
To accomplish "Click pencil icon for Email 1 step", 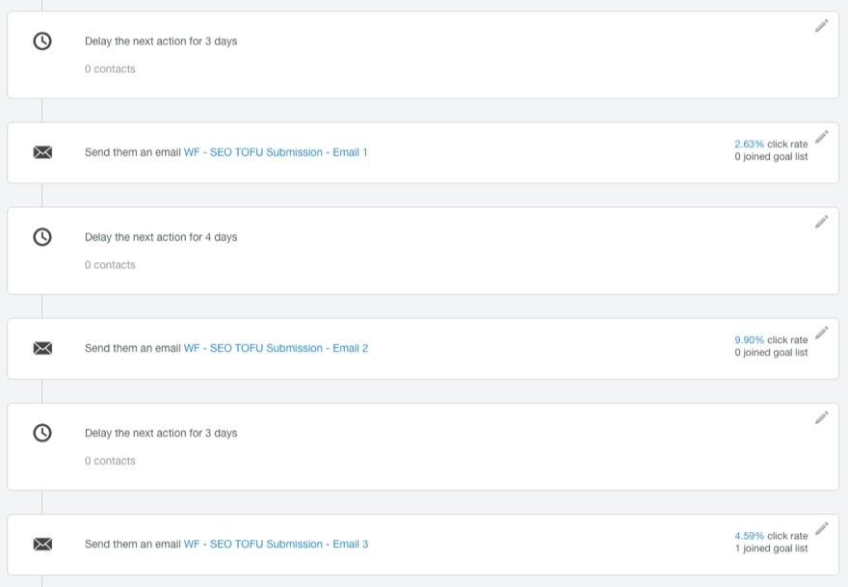I will 821,137.
